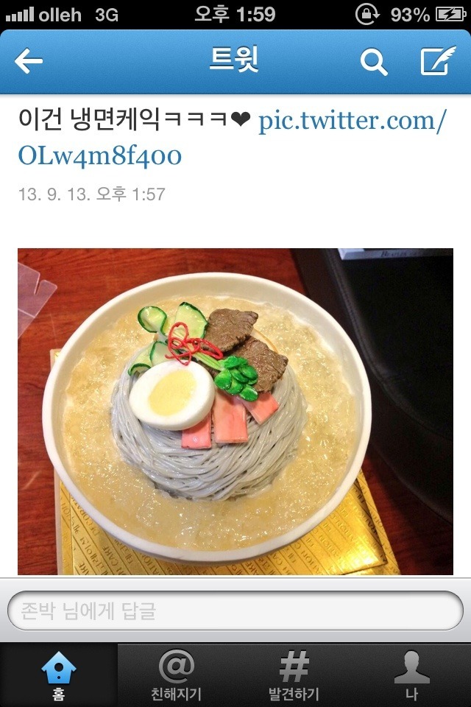The width and height of the screenshot is (471, 707).
Task: Focus the 존박 님에게 답글 reply field
Action: point(235,611)
